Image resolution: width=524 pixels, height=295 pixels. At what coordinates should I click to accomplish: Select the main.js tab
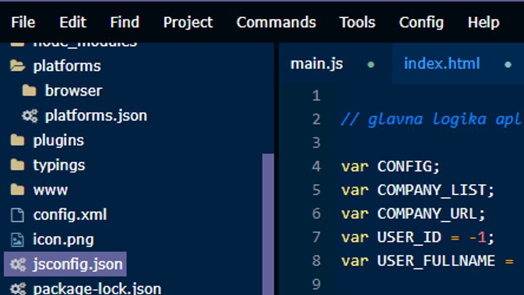316,64
